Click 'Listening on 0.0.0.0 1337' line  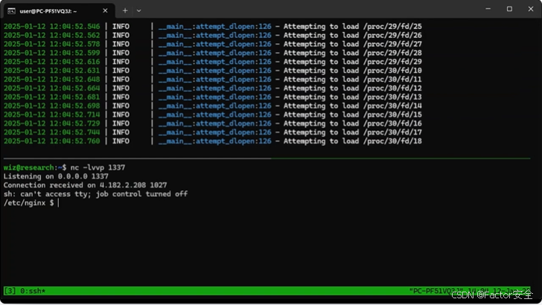tap(56, 176)
